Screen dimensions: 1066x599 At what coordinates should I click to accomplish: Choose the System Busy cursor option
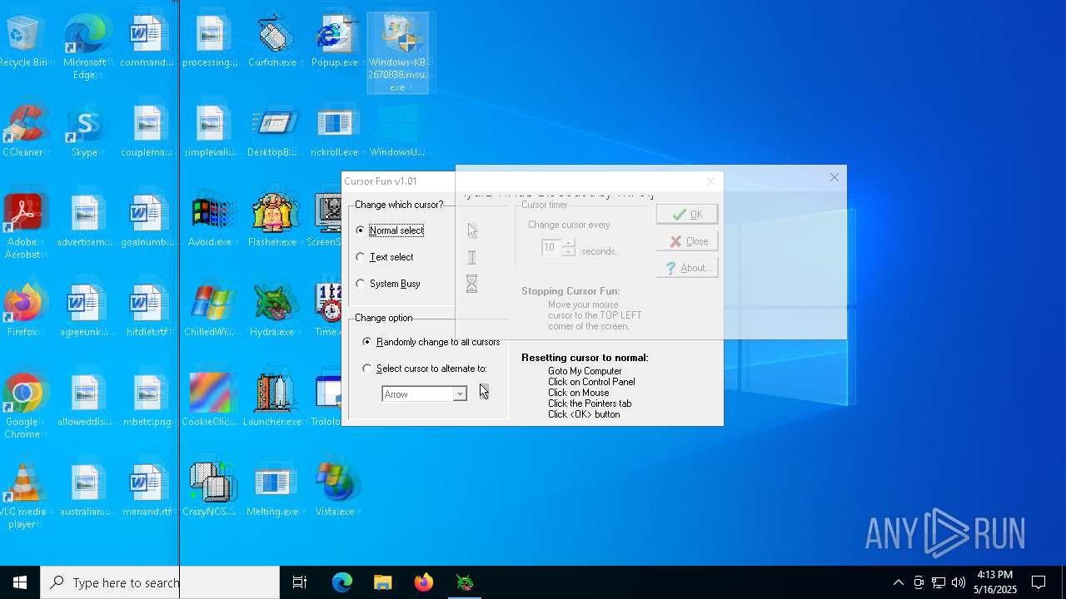point(361,284)
